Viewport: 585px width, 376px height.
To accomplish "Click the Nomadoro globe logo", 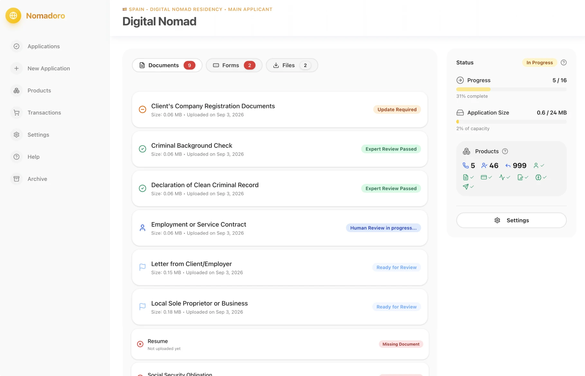I will click(13, 15).
